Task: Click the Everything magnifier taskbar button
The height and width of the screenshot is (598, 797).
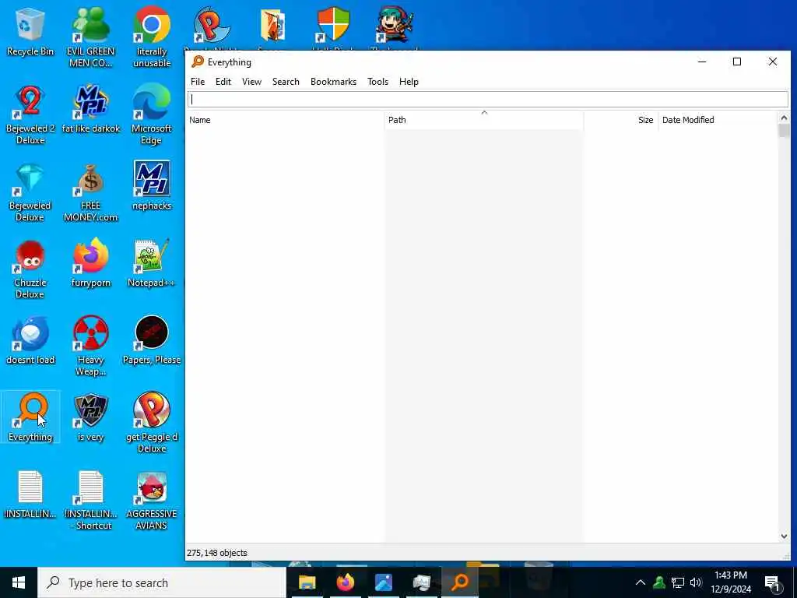Action: coord(459,582)
